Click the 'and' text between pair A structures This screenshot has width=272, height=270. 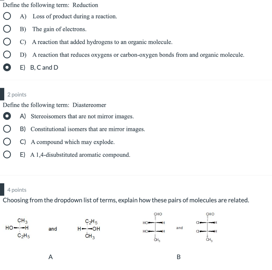[x=53, y=229]
